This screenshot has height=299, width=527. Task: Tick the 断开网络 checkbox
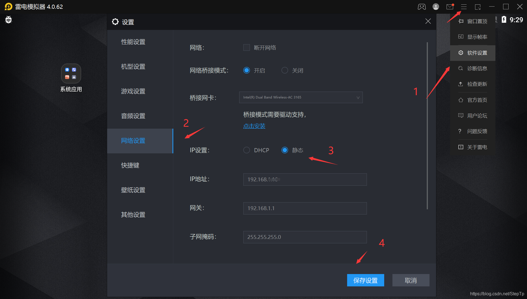coord(247,47)
